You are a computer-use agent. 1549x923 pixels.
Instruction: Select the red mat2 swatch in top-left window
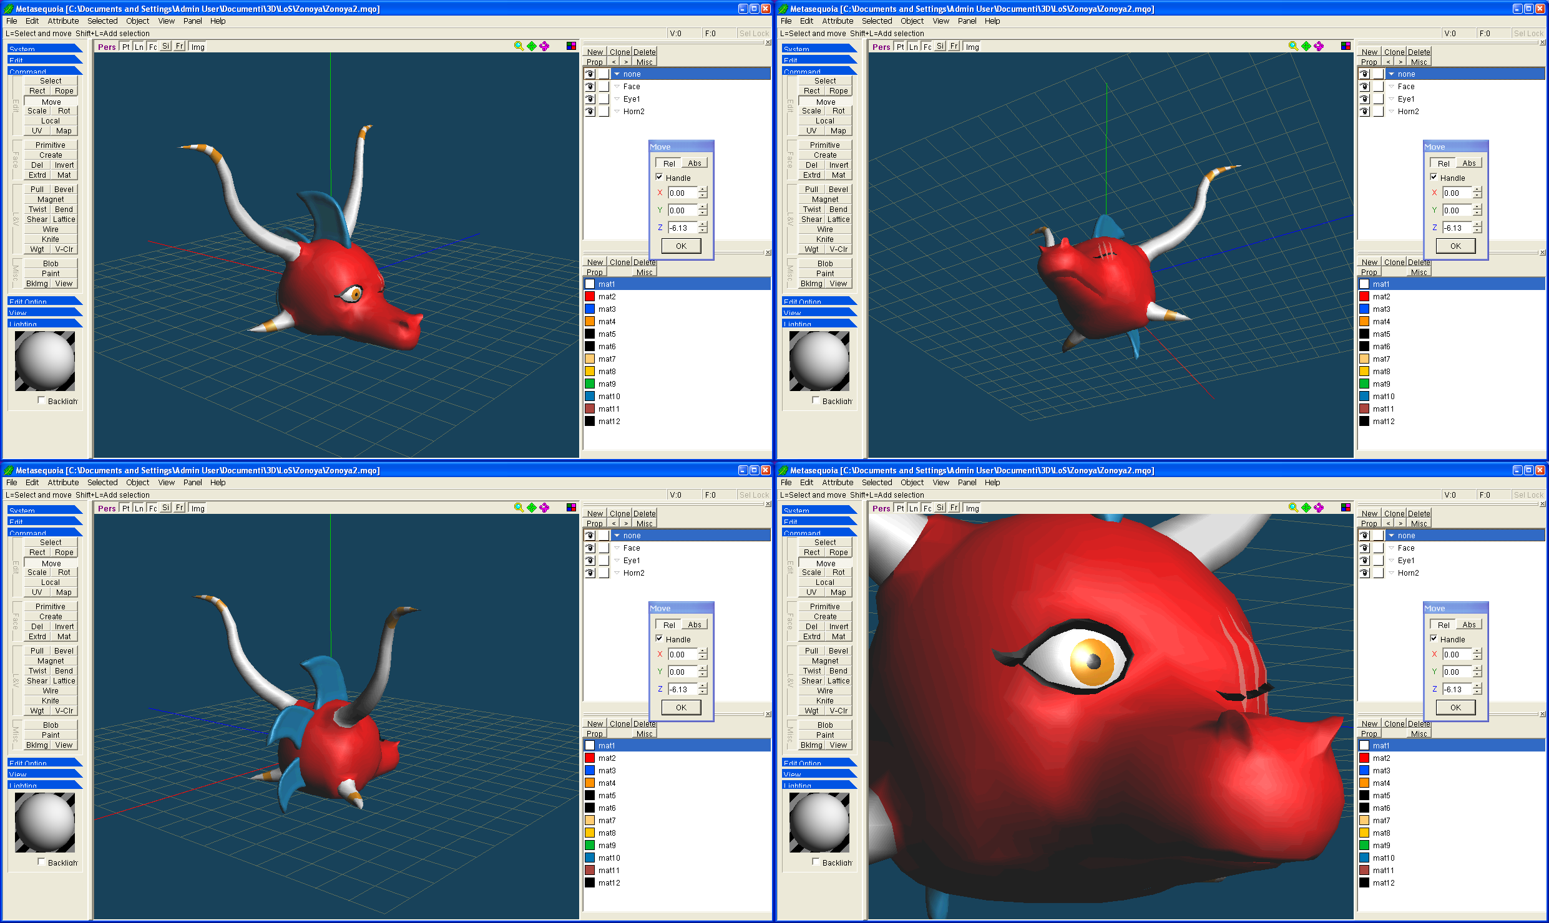[x=590, y=296]
